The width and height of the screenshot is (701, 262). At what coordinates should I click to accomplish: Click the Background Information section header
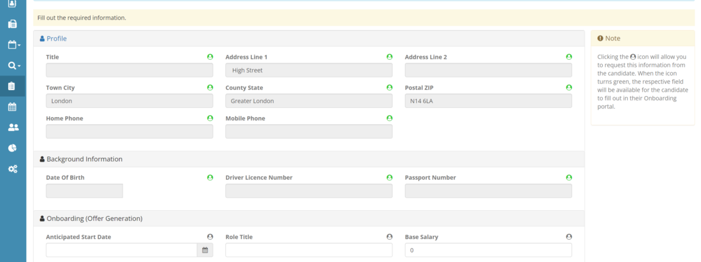click(84, 159)
